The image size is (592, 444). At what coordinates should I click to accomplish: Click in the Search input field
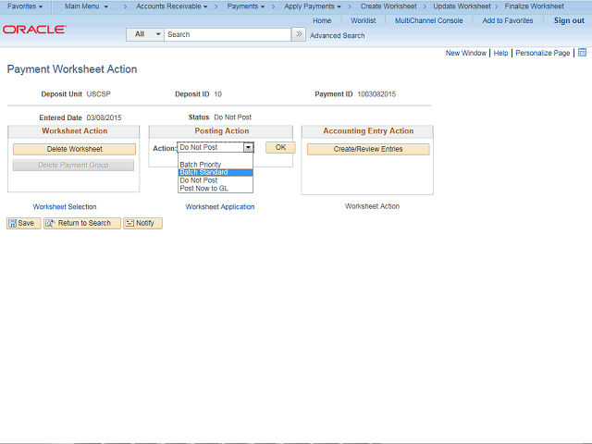coord(228,34)
